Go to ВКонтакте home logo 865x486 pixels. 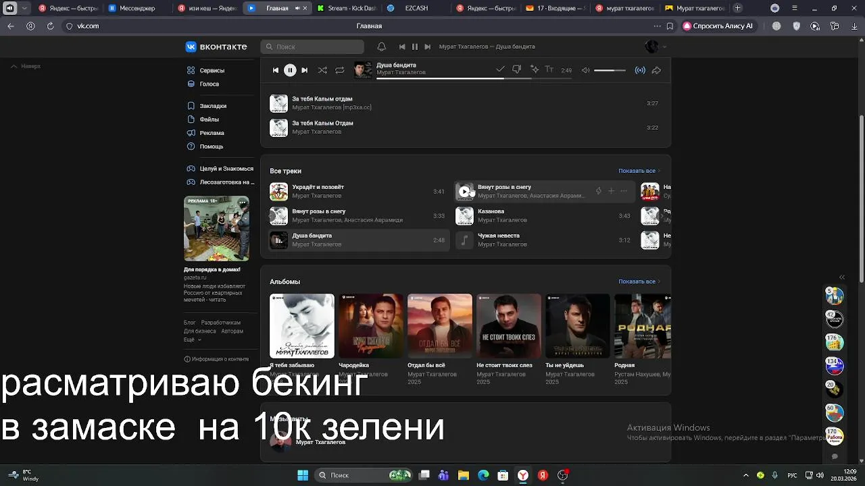216,47
